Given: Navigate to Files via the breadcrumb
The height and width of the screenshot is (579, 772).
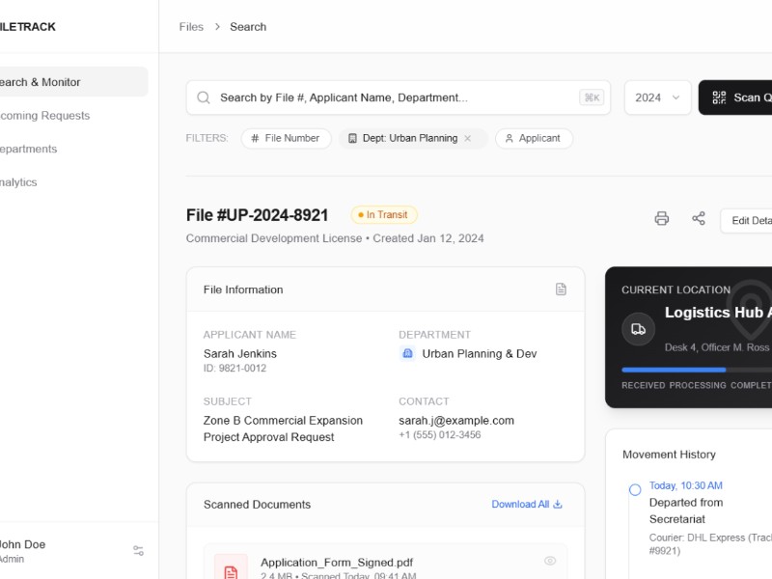Looking at the screenshot, I should point(190,26).
